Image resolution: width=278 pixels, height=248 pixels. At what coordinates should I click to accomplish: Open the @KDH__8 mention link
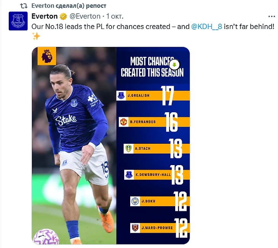(x=206, y=27)
